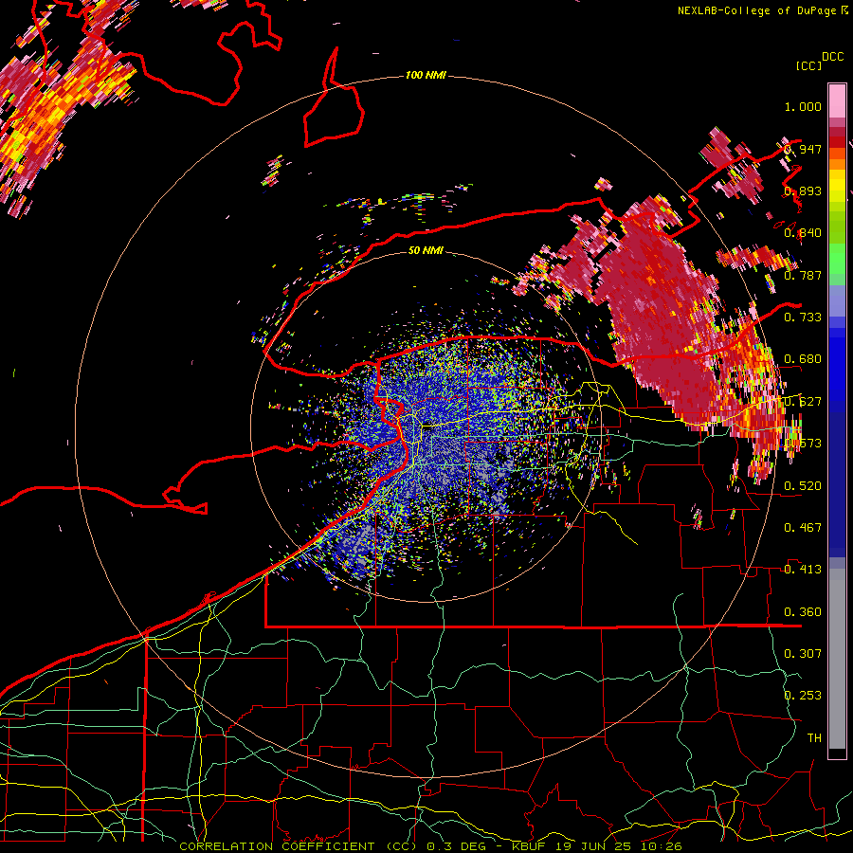Click the 10:26 time stamp
The width and height of the screenshot is (853, 853).
point(661,846)
